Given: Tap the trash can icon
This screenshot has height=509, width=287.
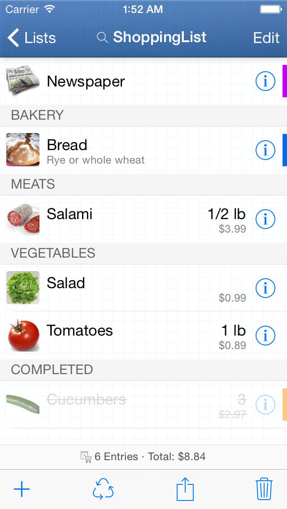Looking at the screenshot, I should 264,489.
